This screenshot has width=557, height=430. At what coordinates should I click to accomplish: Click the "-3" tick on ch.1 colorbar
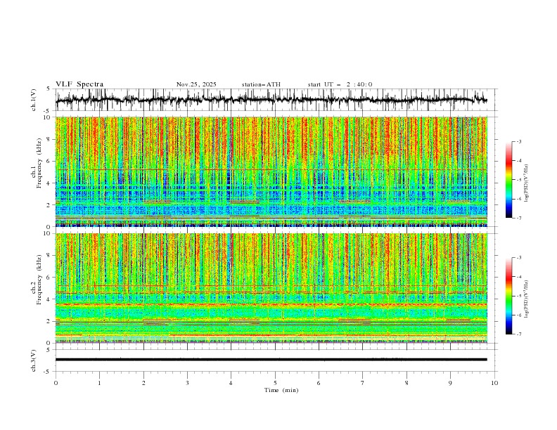(x=519, y=141)
